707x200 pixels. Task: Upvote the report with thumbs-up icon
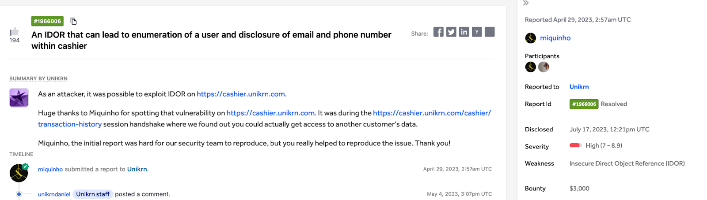coord(14,31)
